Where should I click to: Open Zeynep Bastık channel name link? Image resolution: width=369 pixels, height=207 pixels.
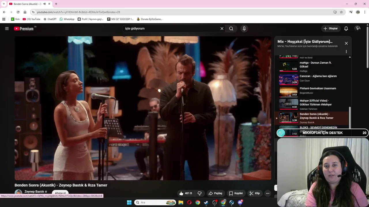point(34,191)
